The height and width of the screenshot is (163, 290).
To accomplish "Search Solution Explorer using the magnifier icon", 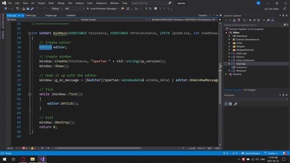I will 285,25.
